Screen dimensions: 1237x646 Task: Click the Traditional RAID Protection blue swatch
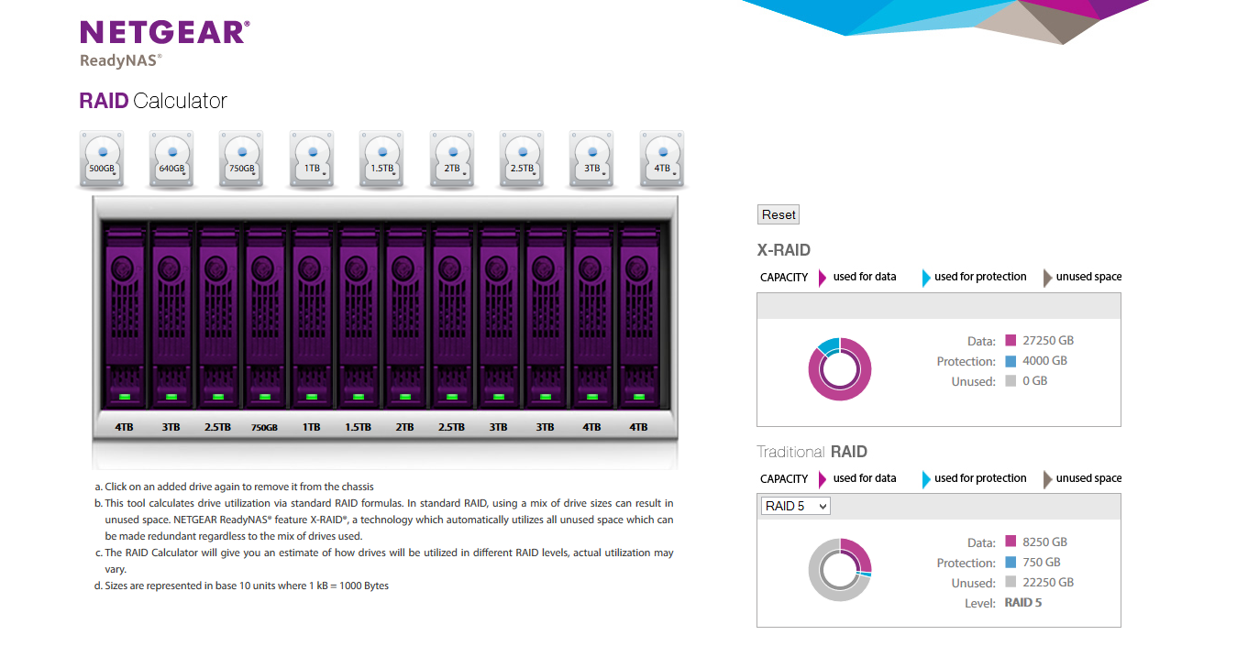pos(1011,563)
